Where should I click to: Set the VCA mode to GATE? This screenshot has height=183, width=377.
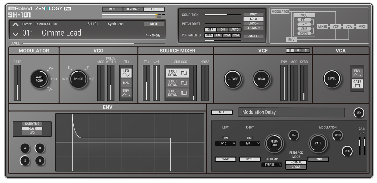tap(357, 84)
